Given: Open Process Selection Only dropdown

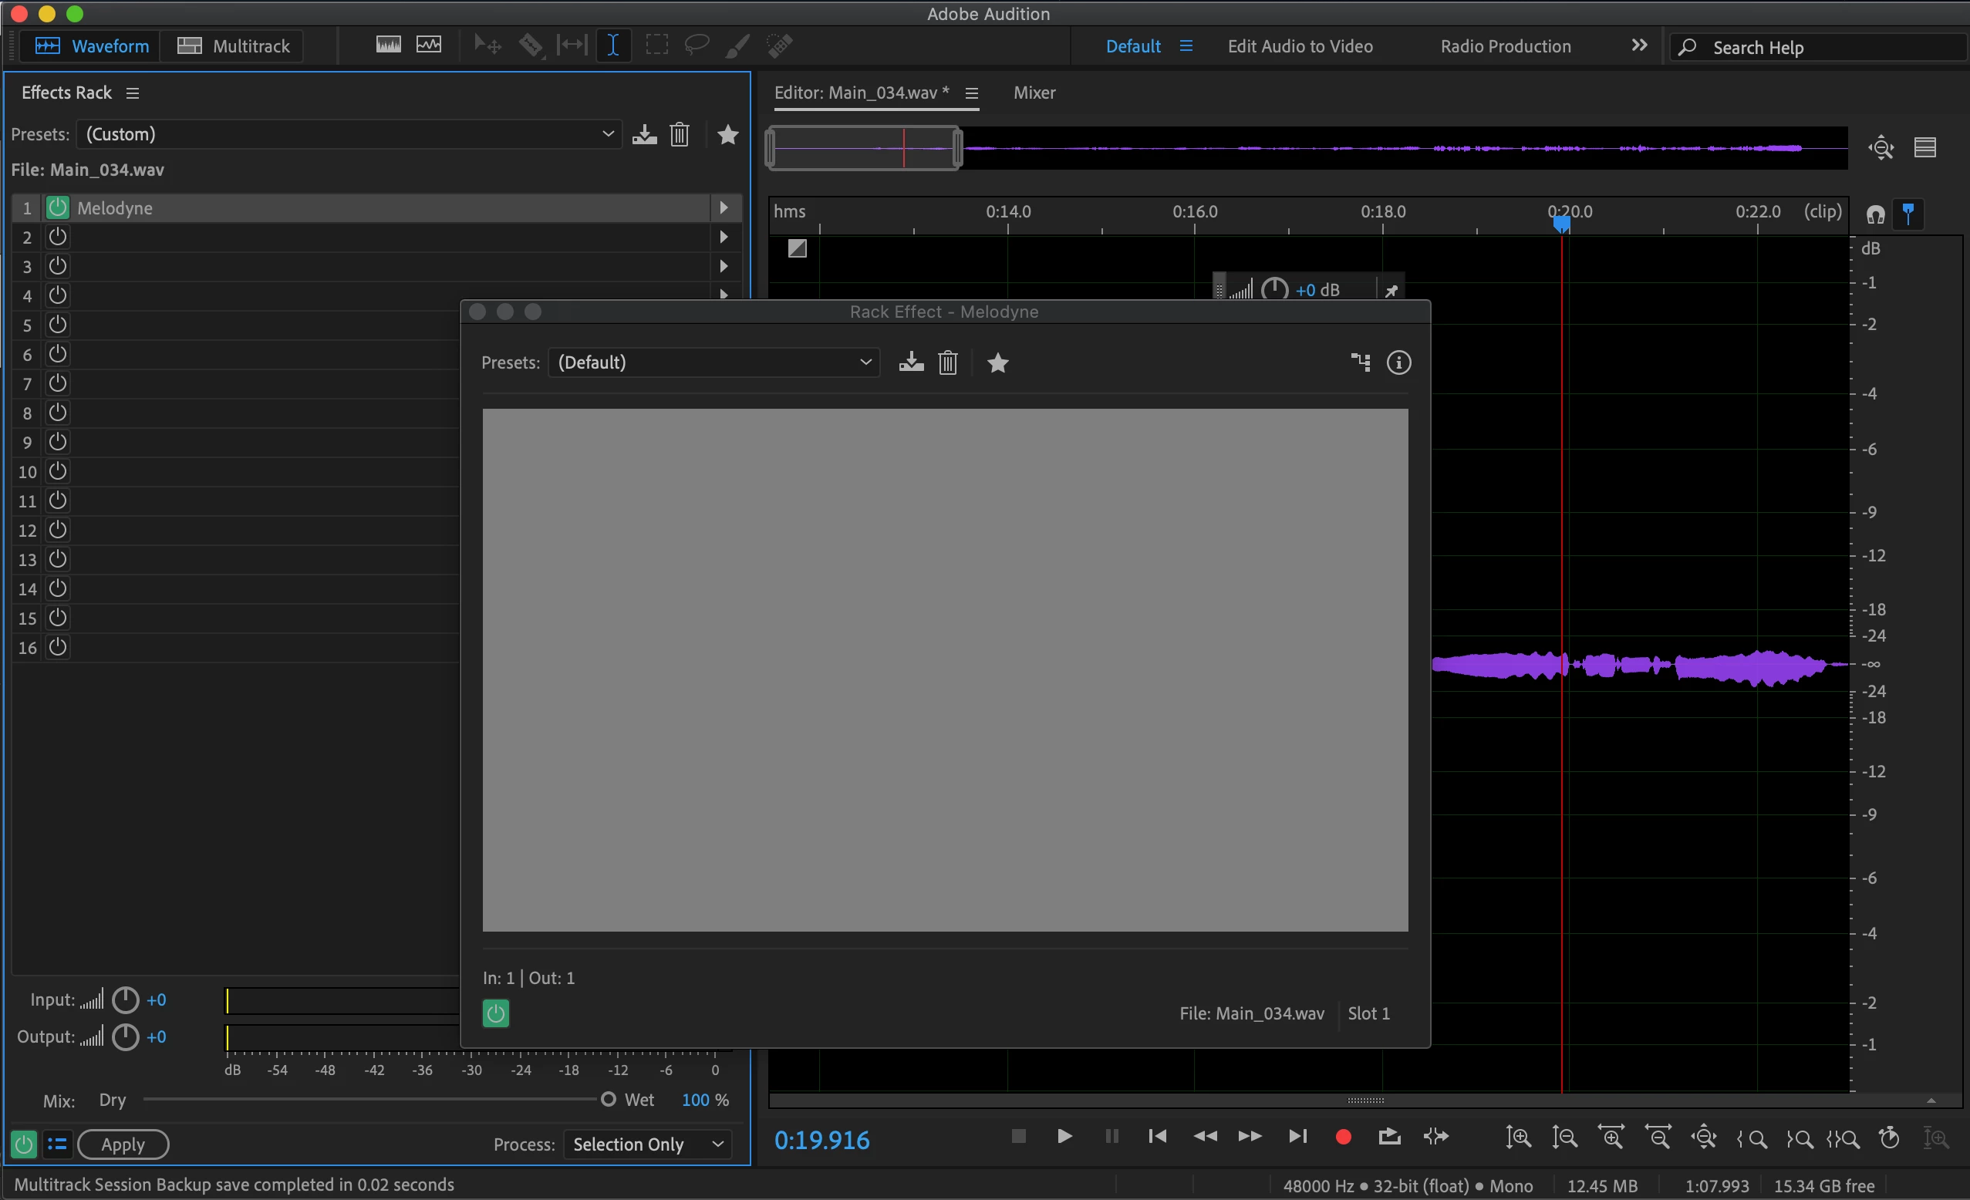Looking at the screenshot, I should coord(648,1144).
